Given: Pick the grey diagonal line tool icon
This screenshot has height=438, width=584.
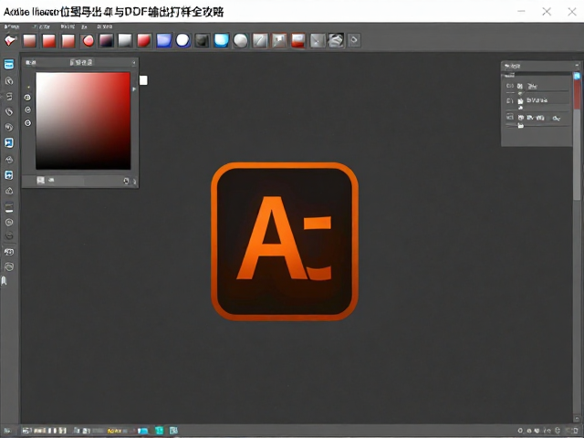Looking at the screenshot, I should [260, 40].
